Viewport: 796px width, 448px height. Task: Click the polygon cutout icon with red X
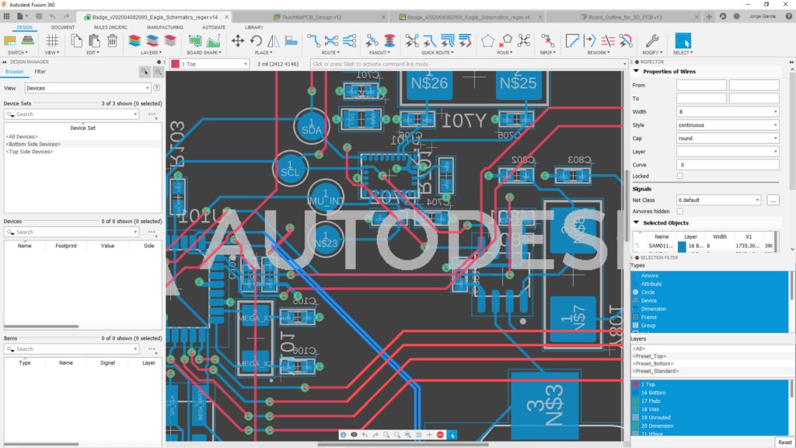(505, 40)
